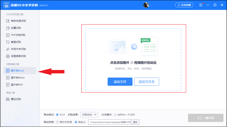The width and height of the screenshot is (227, 127).
Task: Click the 图片转PDF P icon
Action: coord(8,85)
